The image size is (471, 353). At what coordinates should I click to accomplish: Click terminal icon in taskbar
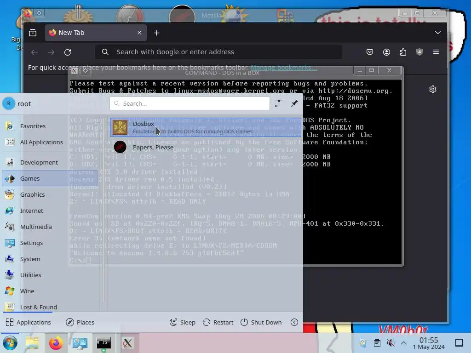click(103, 343)
